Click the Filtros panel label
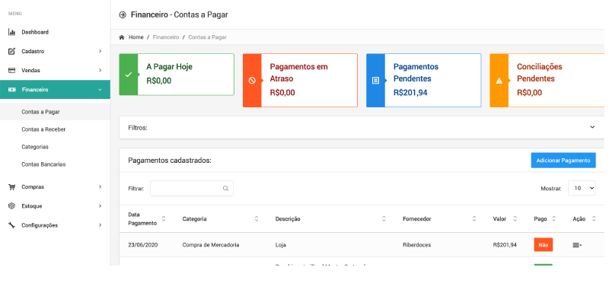612x296 pixels. coord(138,128)
